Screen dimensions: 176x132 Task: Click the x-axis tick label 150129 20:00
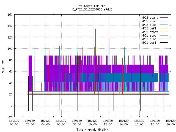(170, 123)
